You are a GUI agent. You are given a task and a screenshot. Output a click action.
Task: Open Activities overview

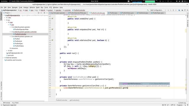4,1
